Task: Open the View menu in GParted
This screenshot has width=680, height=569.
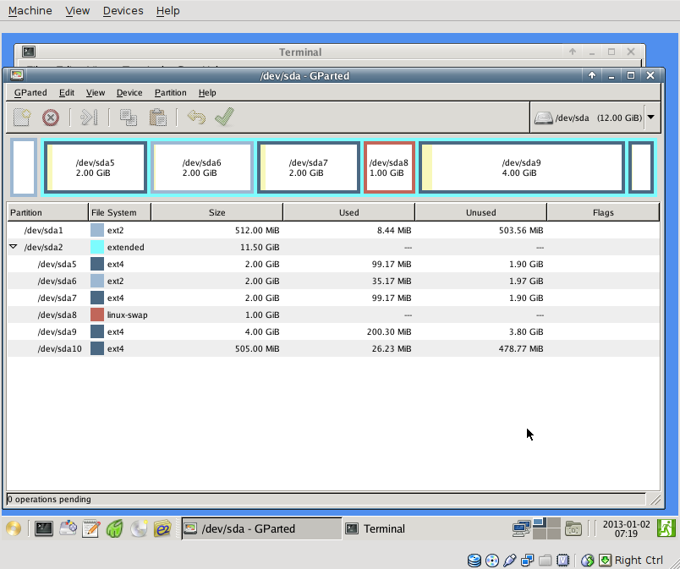Action: (96, 93)
